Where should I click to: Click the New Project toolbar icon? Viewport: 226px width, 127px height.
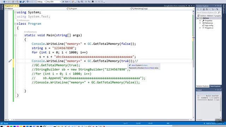pos(13,2)
